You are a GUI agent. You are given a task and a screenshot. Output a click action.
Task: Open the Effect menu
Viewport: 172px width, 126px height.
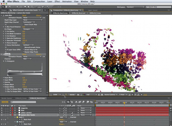(x=57, y=1)
